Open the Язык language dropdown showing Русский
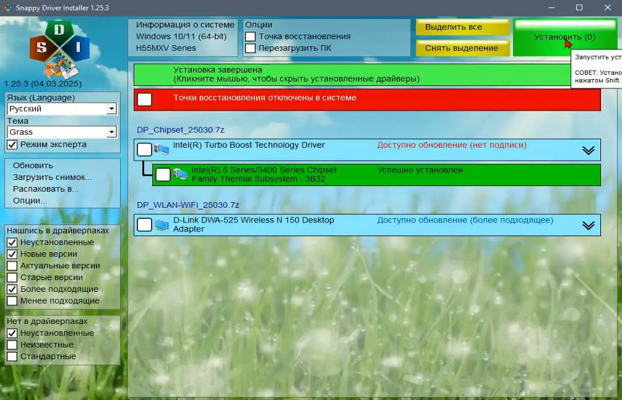Viewport: 622px width, 400px height. click(x=63, y=109)
